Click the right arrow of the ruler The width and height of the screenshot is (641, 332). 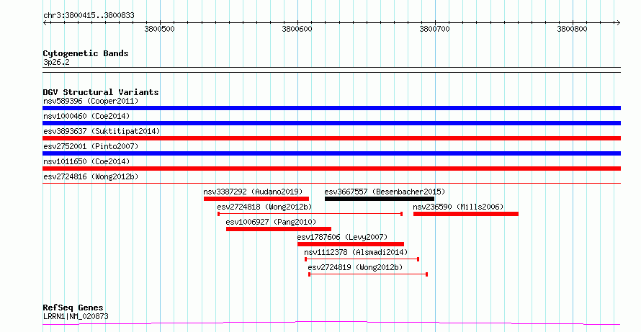618,23
